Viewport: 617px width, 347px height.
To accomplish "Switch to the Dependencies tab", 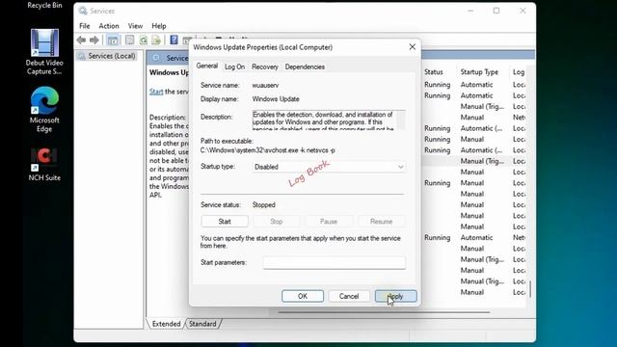I will coord(305,67).
